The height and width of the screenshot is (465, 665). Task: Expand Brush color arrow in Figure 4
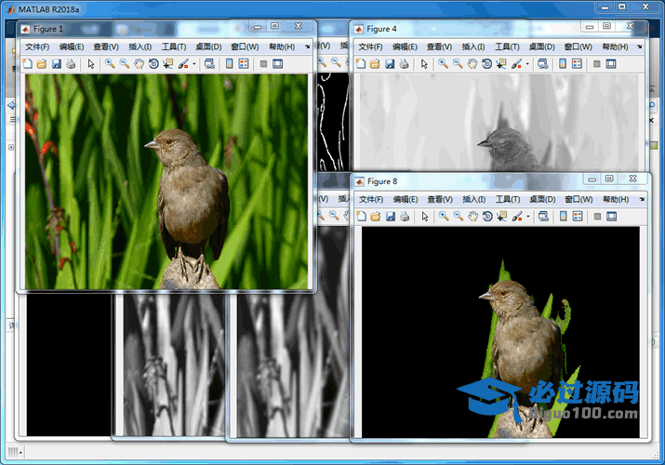pyautogui.click(x=527, y=64)
